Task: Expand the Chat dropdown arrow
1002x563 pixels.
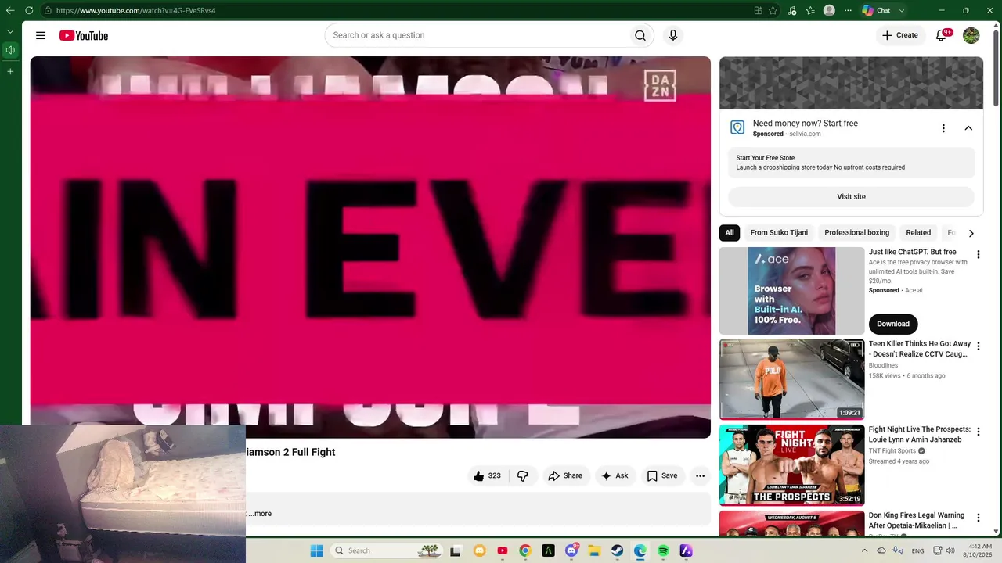Action: 902,10
